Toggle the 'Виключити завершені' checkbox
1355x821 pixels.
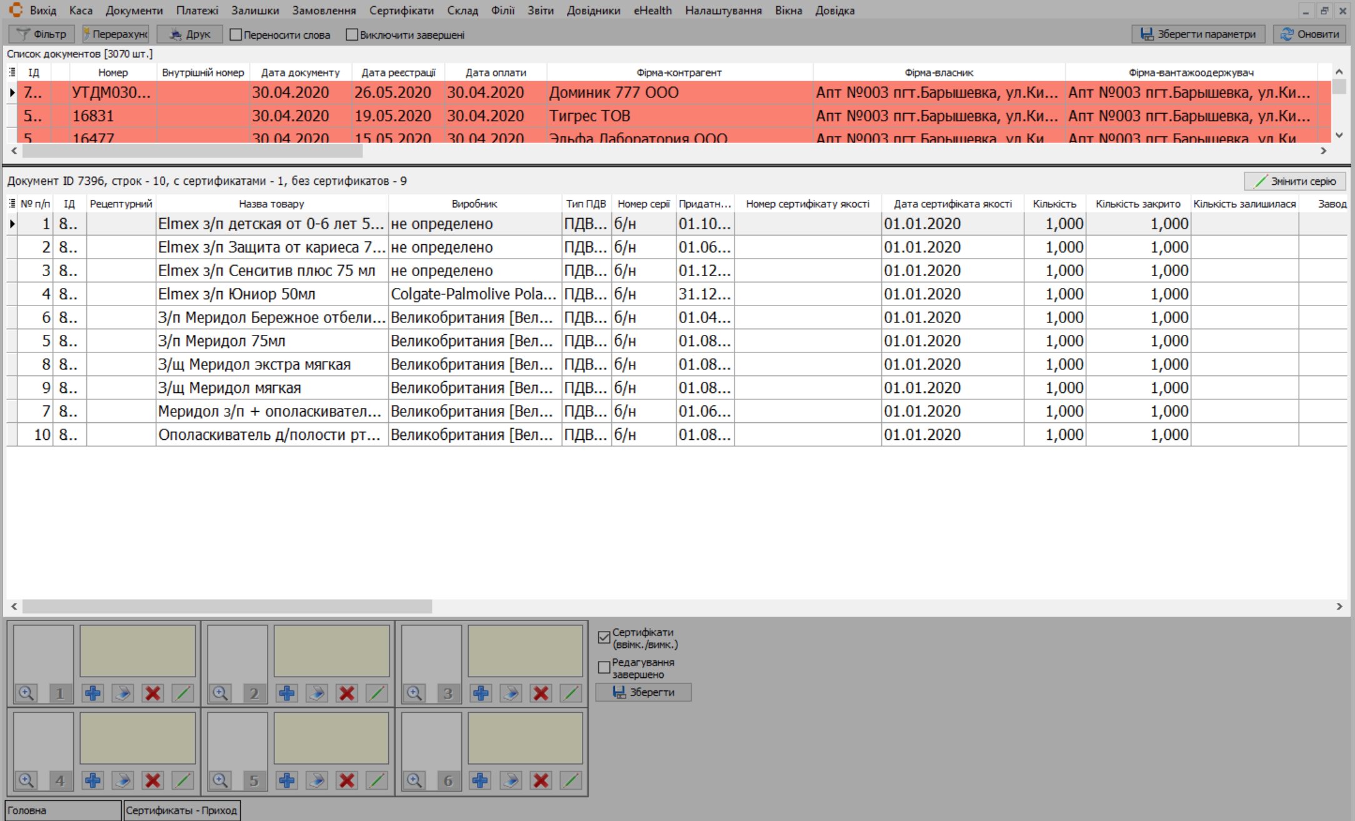[x=352, y=35]
